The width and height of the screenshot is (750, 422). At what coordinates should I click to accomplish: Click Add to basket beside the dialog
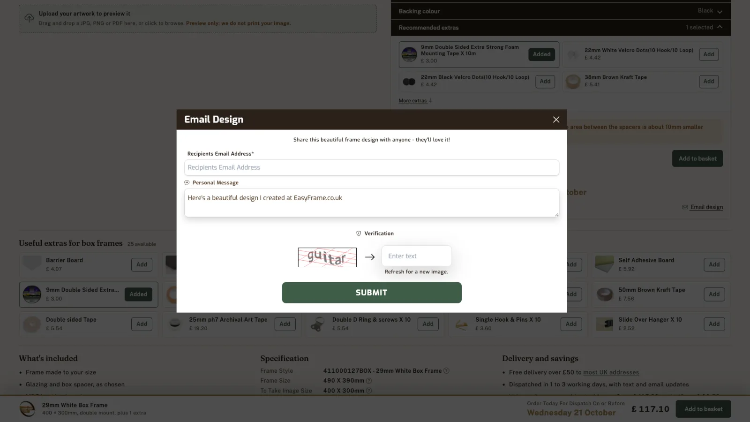tap(697, 158)
